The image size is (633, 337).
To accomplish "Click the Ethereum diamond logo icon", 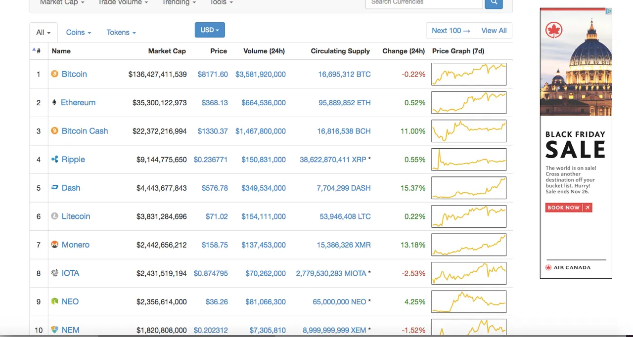I will 54,103.
